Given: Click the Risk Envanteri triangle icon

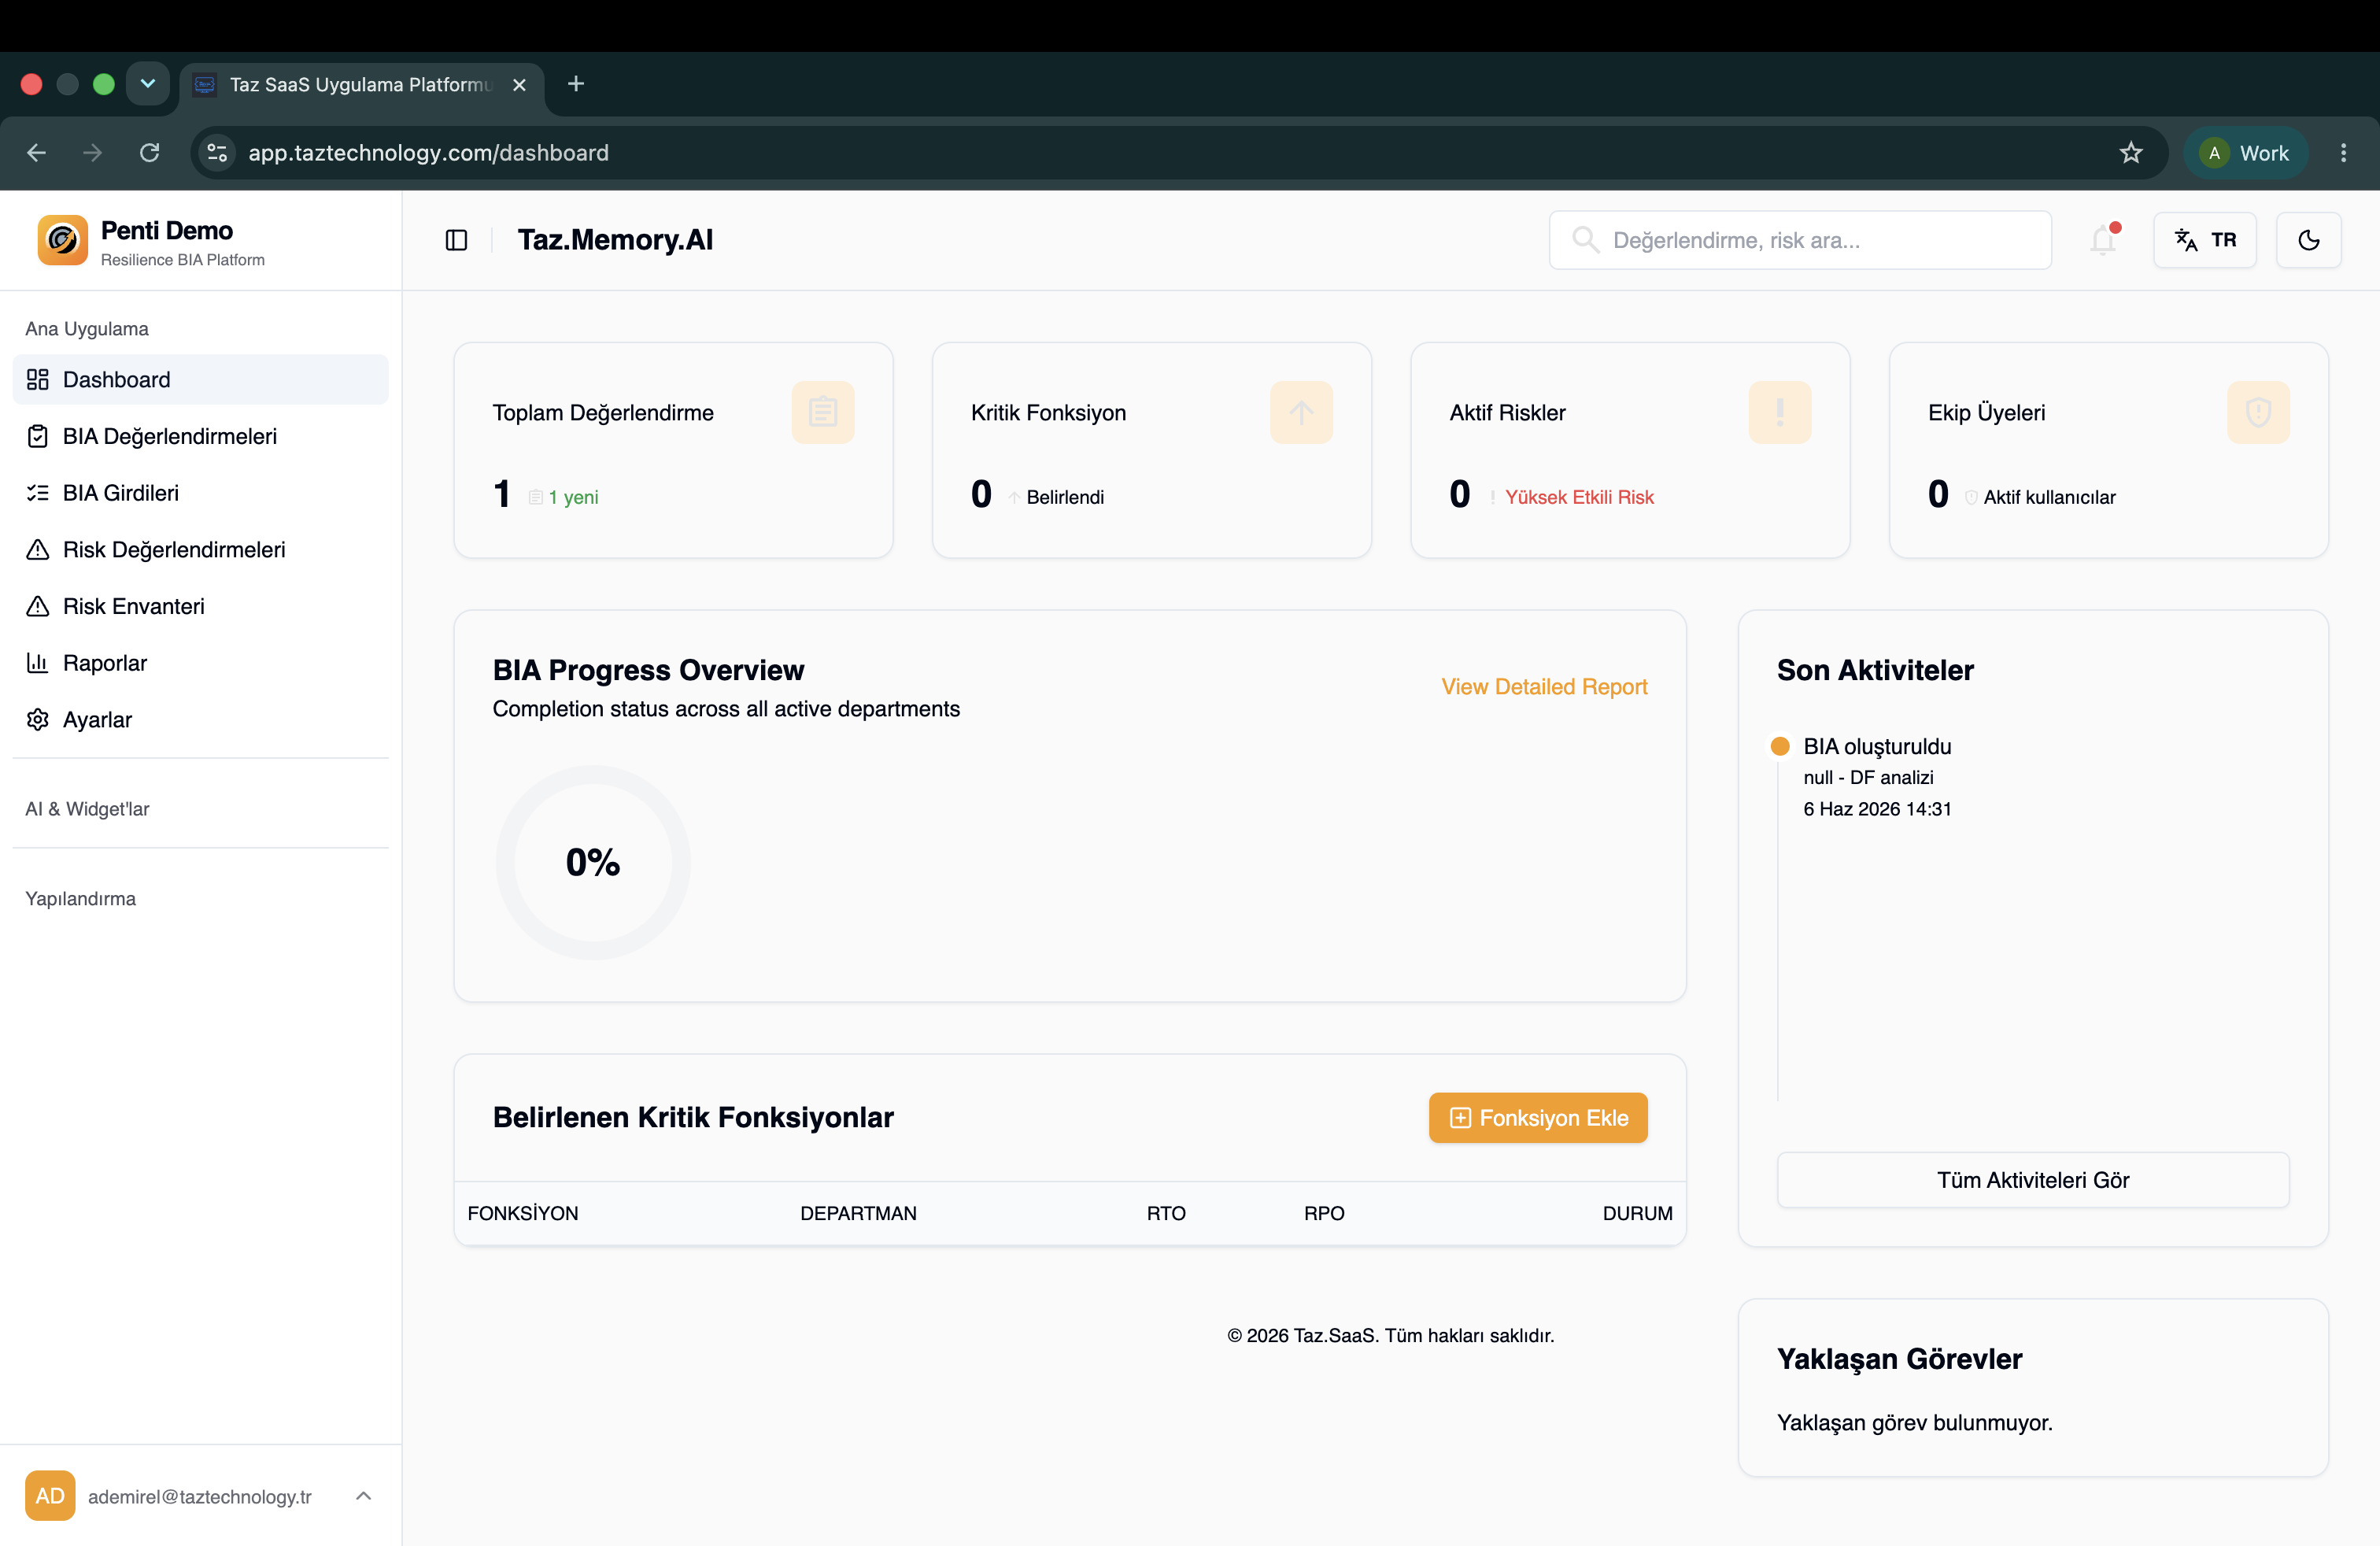Looking at the screenshot, I should coord(38,606).
